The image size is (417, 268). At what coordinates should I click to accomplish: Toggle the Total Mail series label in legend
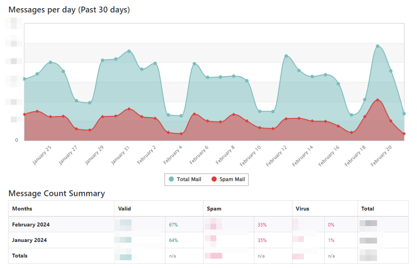point(189,179)
